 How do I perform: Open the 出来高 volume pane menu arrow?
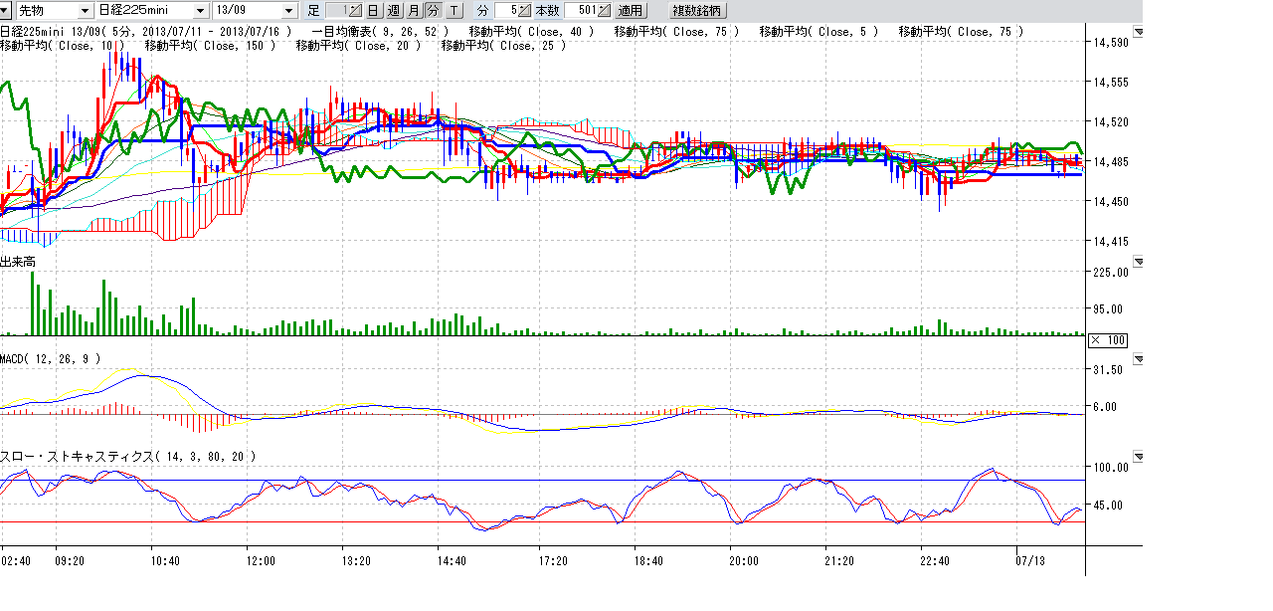click(x=1139, y=262)
